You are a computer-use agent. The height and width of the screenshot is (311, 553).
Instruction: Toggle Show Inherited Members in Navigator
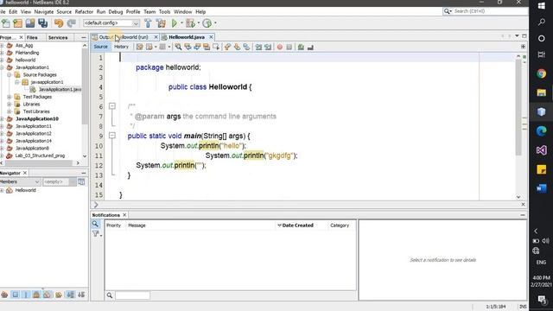(4, 295)
